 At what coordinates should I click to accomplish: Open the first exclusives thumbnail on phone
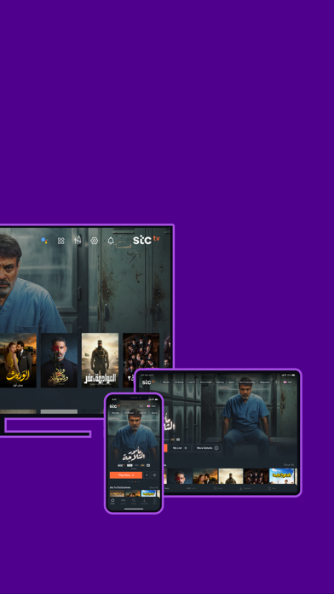[117, 493]
